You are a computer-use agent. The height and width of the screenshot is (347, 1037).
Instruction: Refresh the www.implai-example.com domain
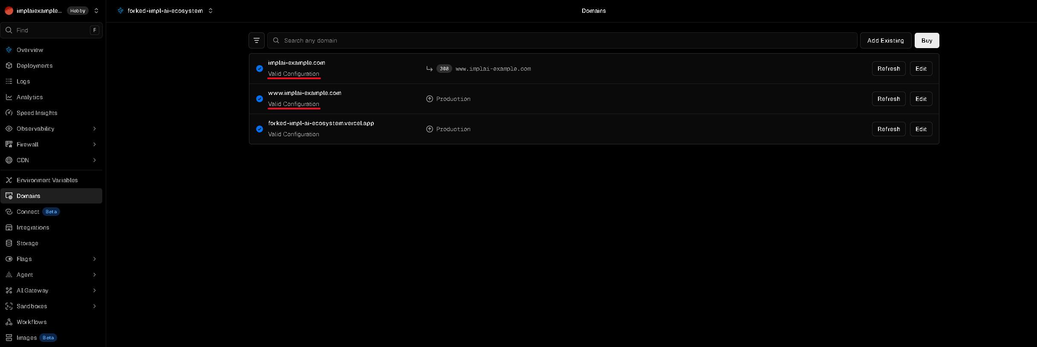[889, 99]
